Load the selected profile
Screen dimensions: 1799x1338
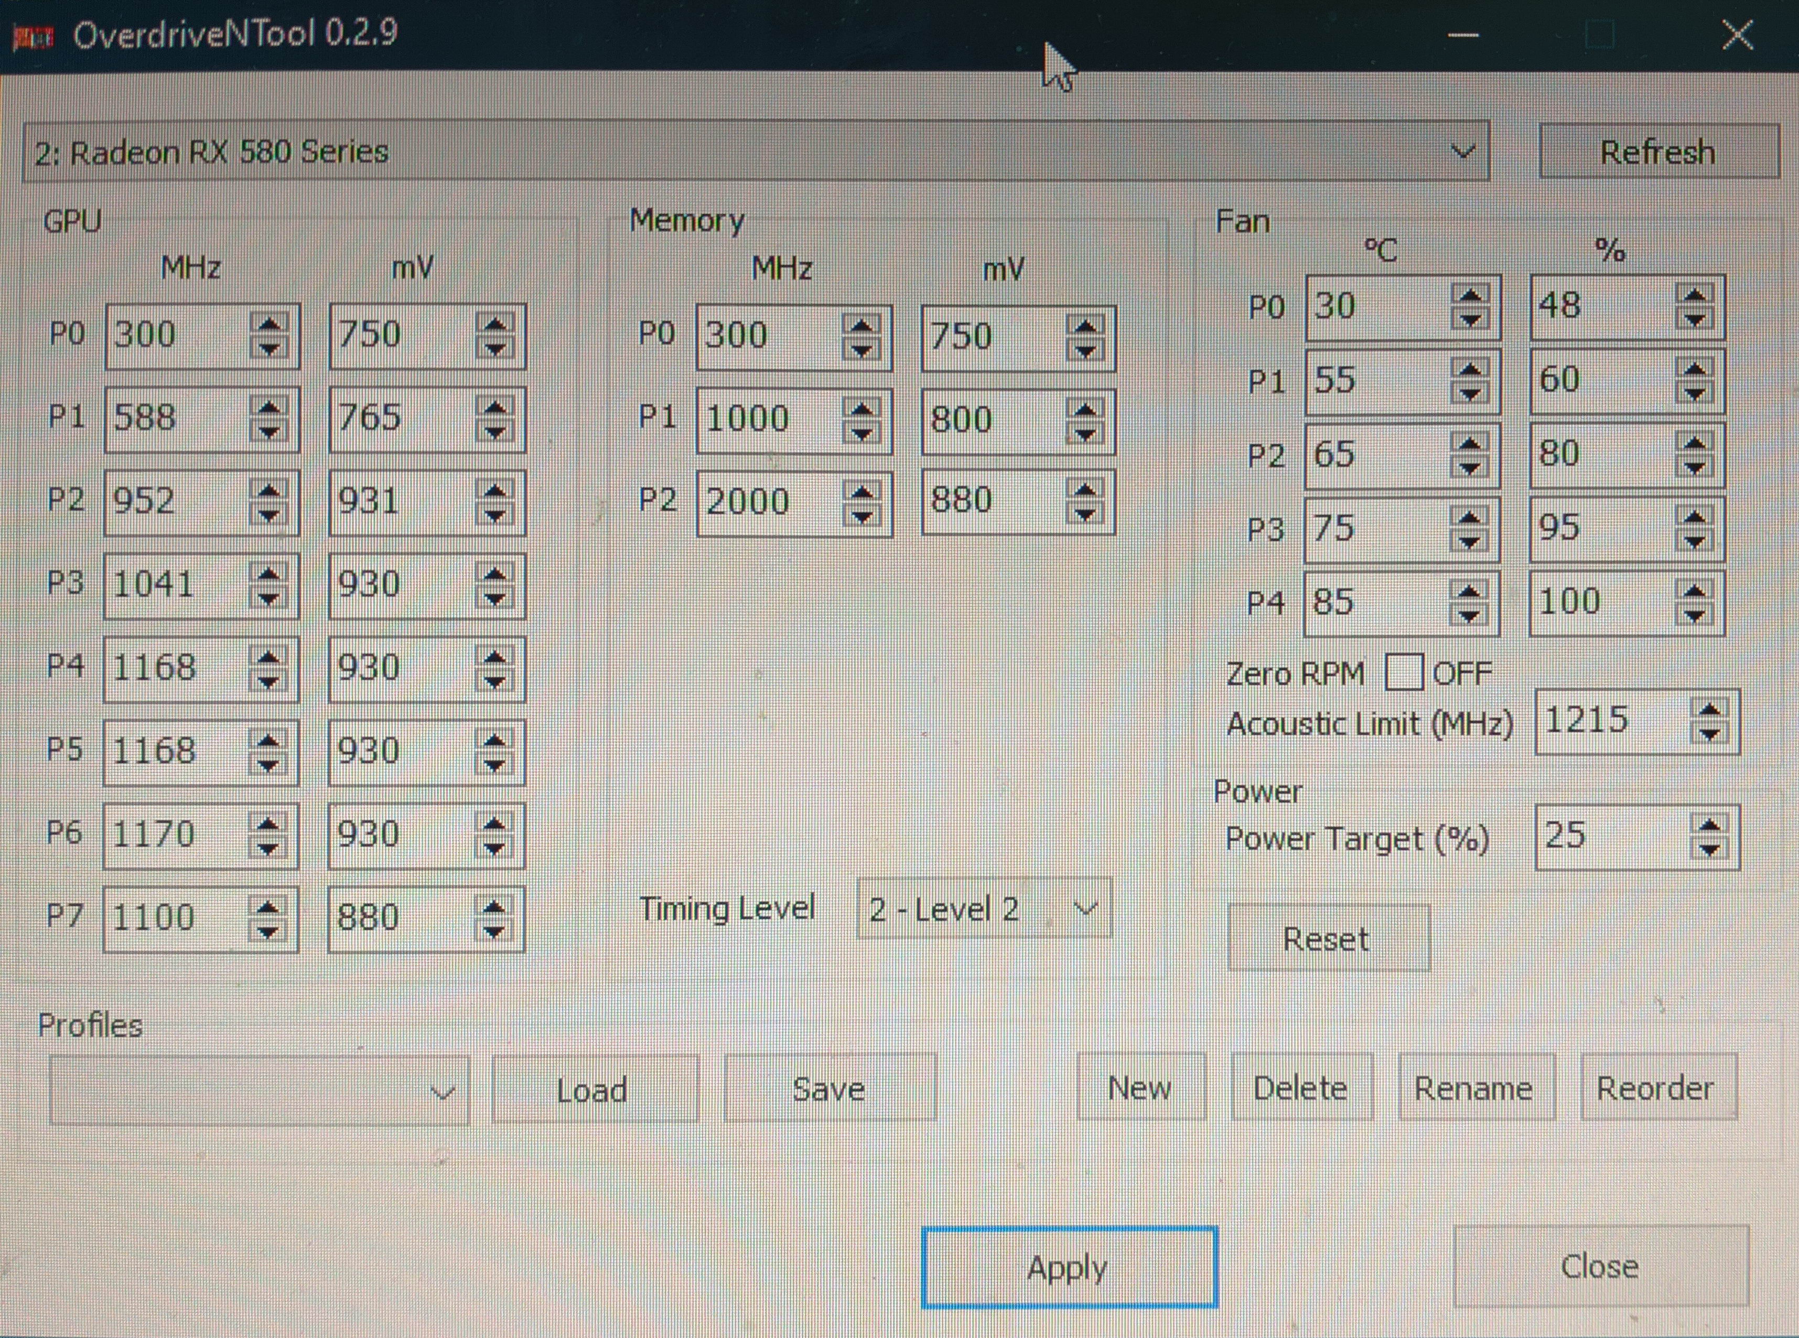(x=593, y=1089)
